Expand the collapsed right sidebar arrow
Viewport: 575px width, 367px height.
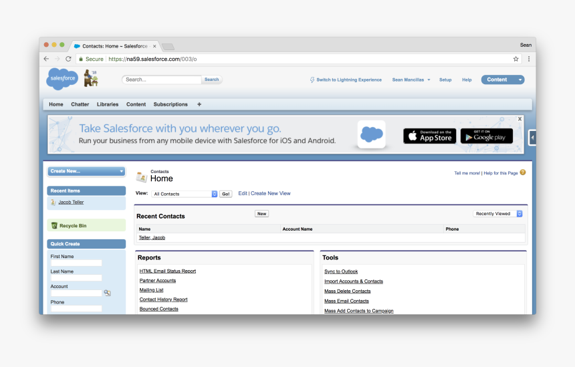point(532,138)
